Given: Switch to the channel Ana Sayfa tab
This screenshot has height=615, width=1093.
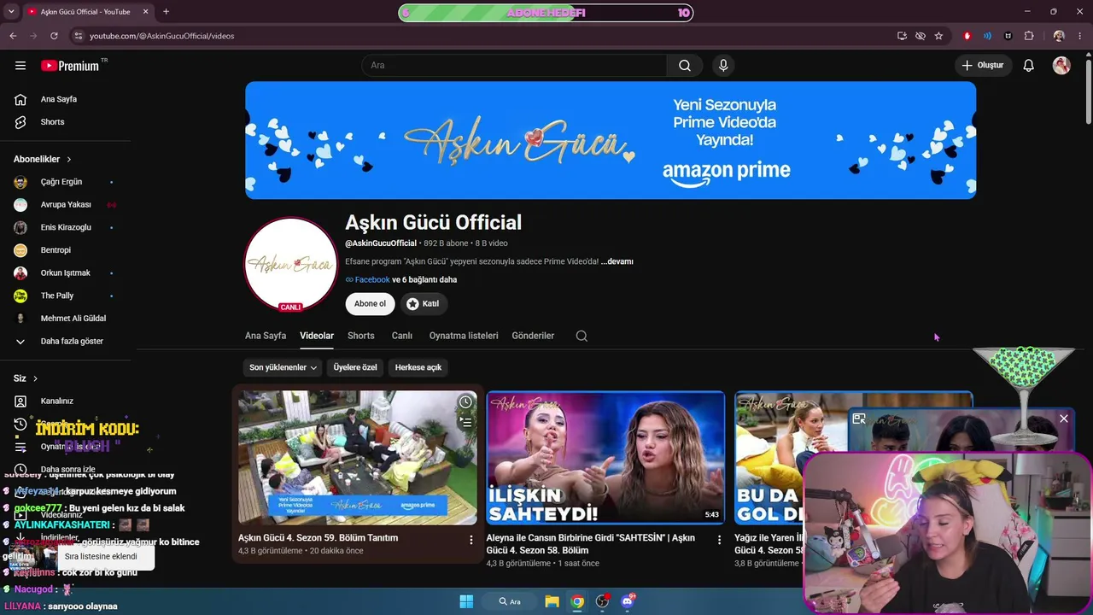Looking at the screenshot, I should tap(266, 336).
